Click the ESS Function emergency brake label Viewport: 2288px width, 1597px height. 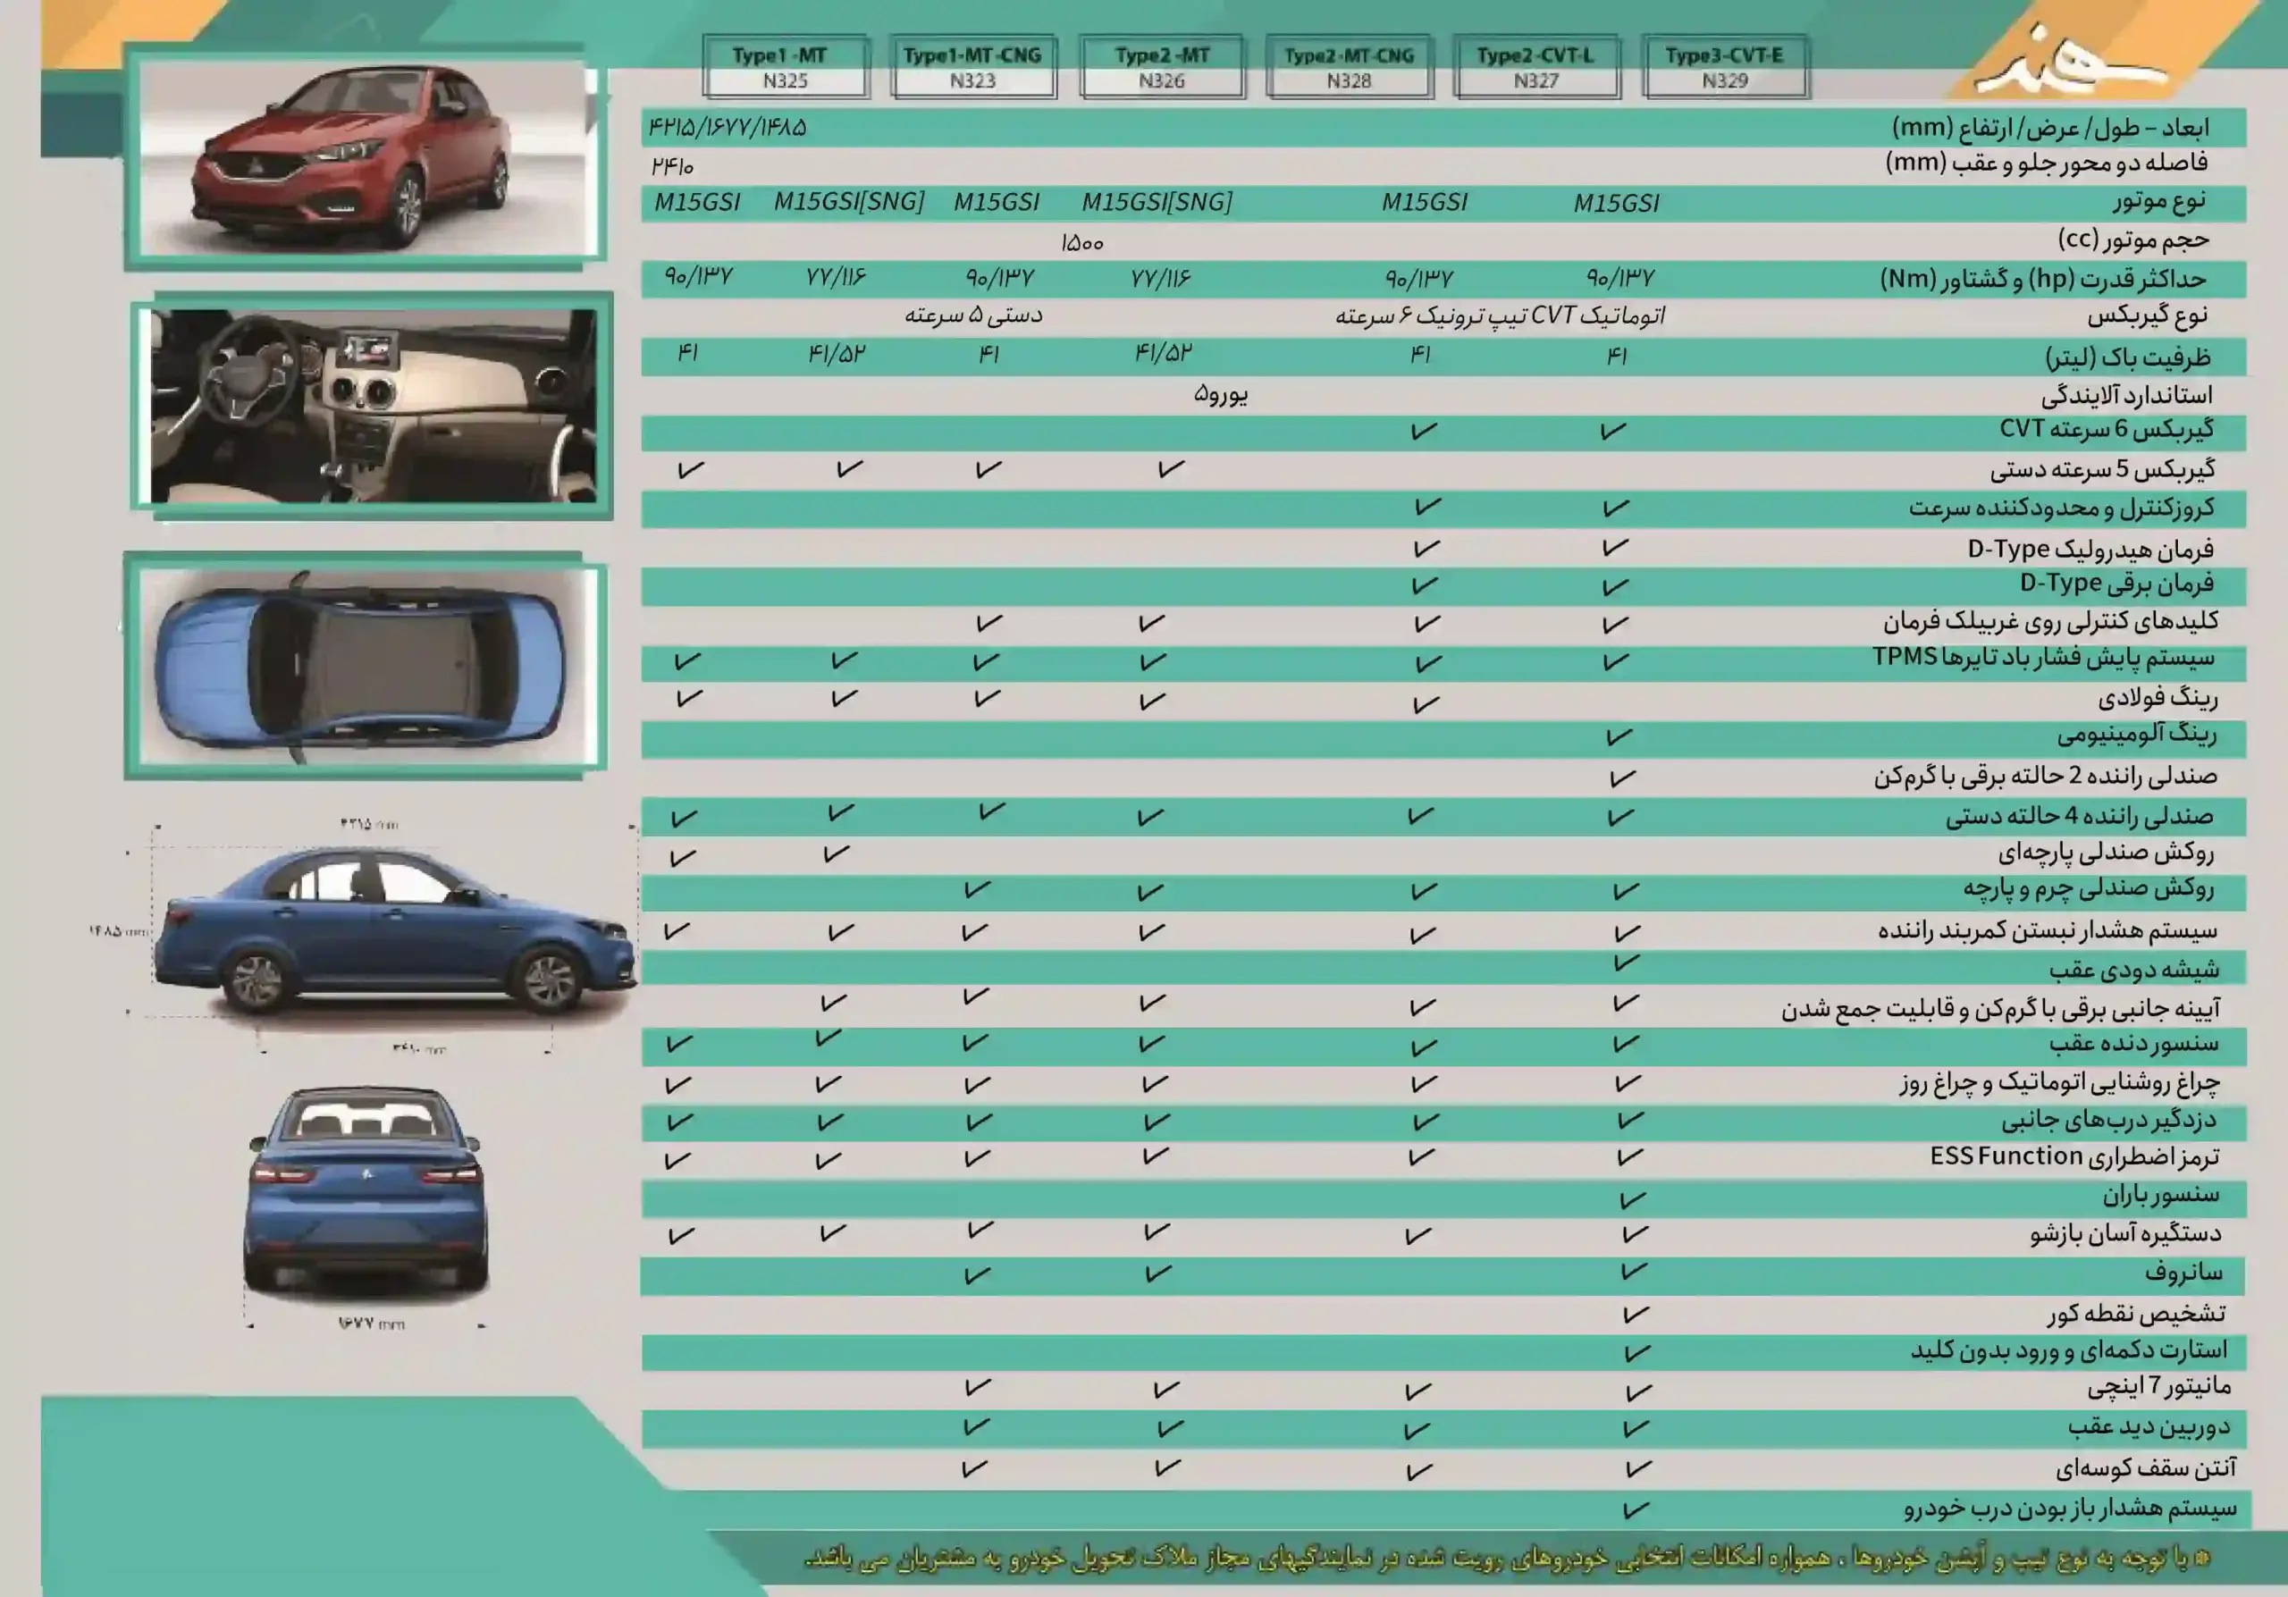(x=2073, y=1156)
